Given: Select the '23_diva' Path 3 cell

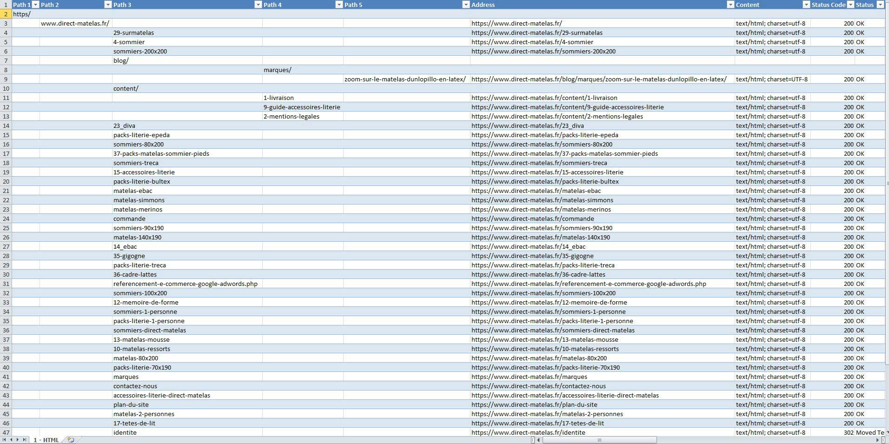Looking at the screenshot, I should tap(187, 126).
